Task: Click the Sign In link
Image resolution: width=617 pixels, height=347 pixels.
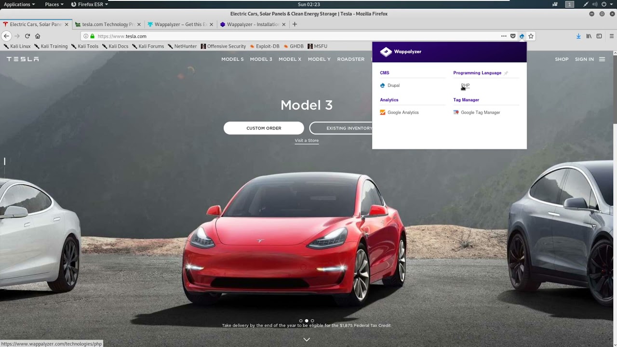Action: point(584,59)
